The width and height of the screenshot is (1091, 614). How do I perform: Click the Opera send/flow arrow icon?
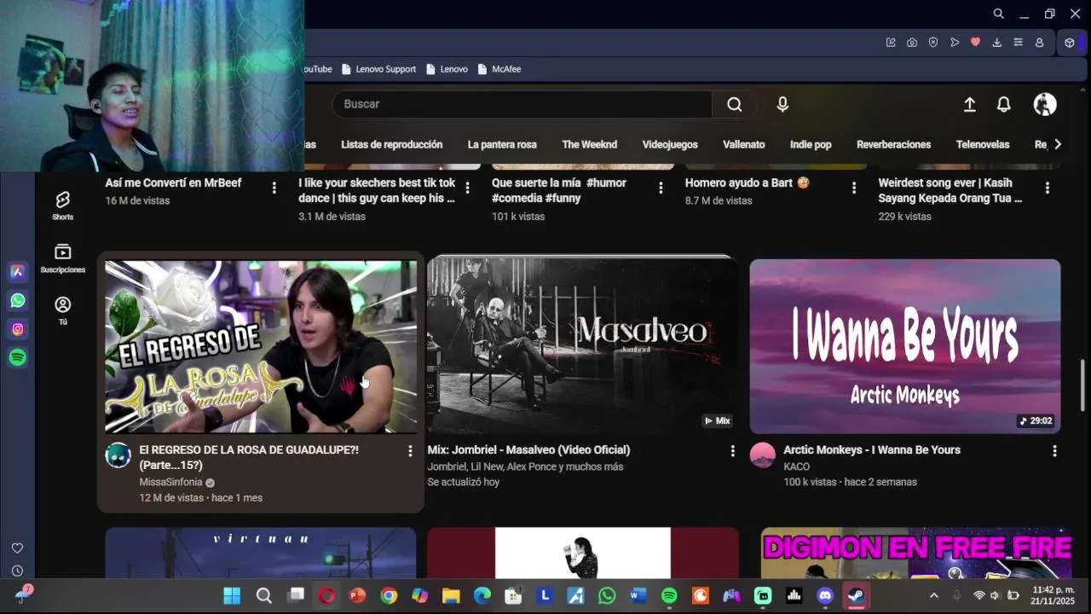(955, 43)
